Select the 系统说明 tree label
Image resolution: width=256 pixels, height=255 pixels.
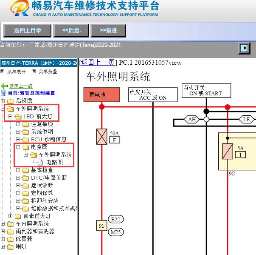coord(42,132)
